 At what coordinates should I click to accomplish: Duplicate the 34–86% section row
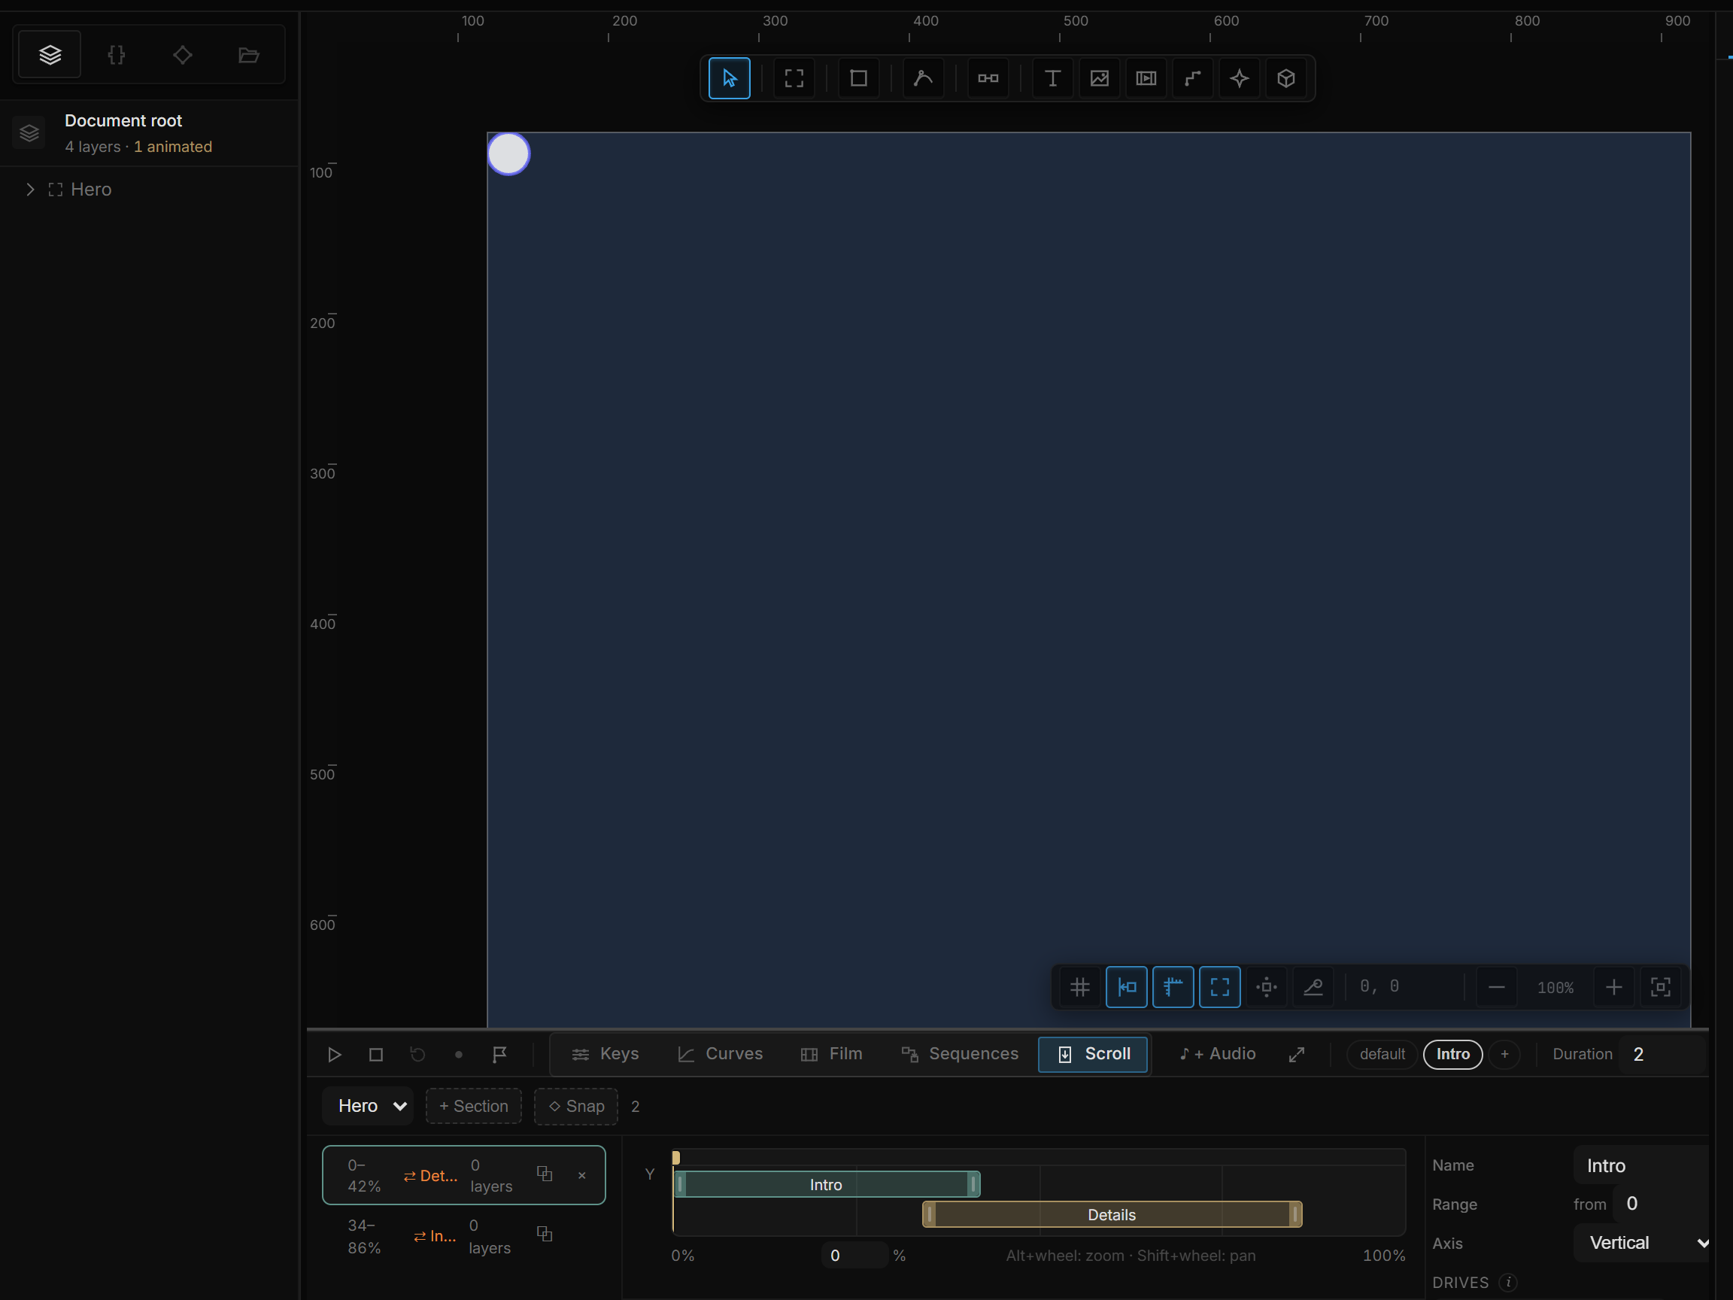(x=545, y=1235)
